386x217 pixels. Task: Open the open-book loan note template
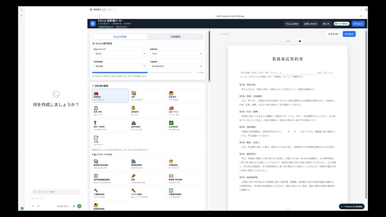185,179
